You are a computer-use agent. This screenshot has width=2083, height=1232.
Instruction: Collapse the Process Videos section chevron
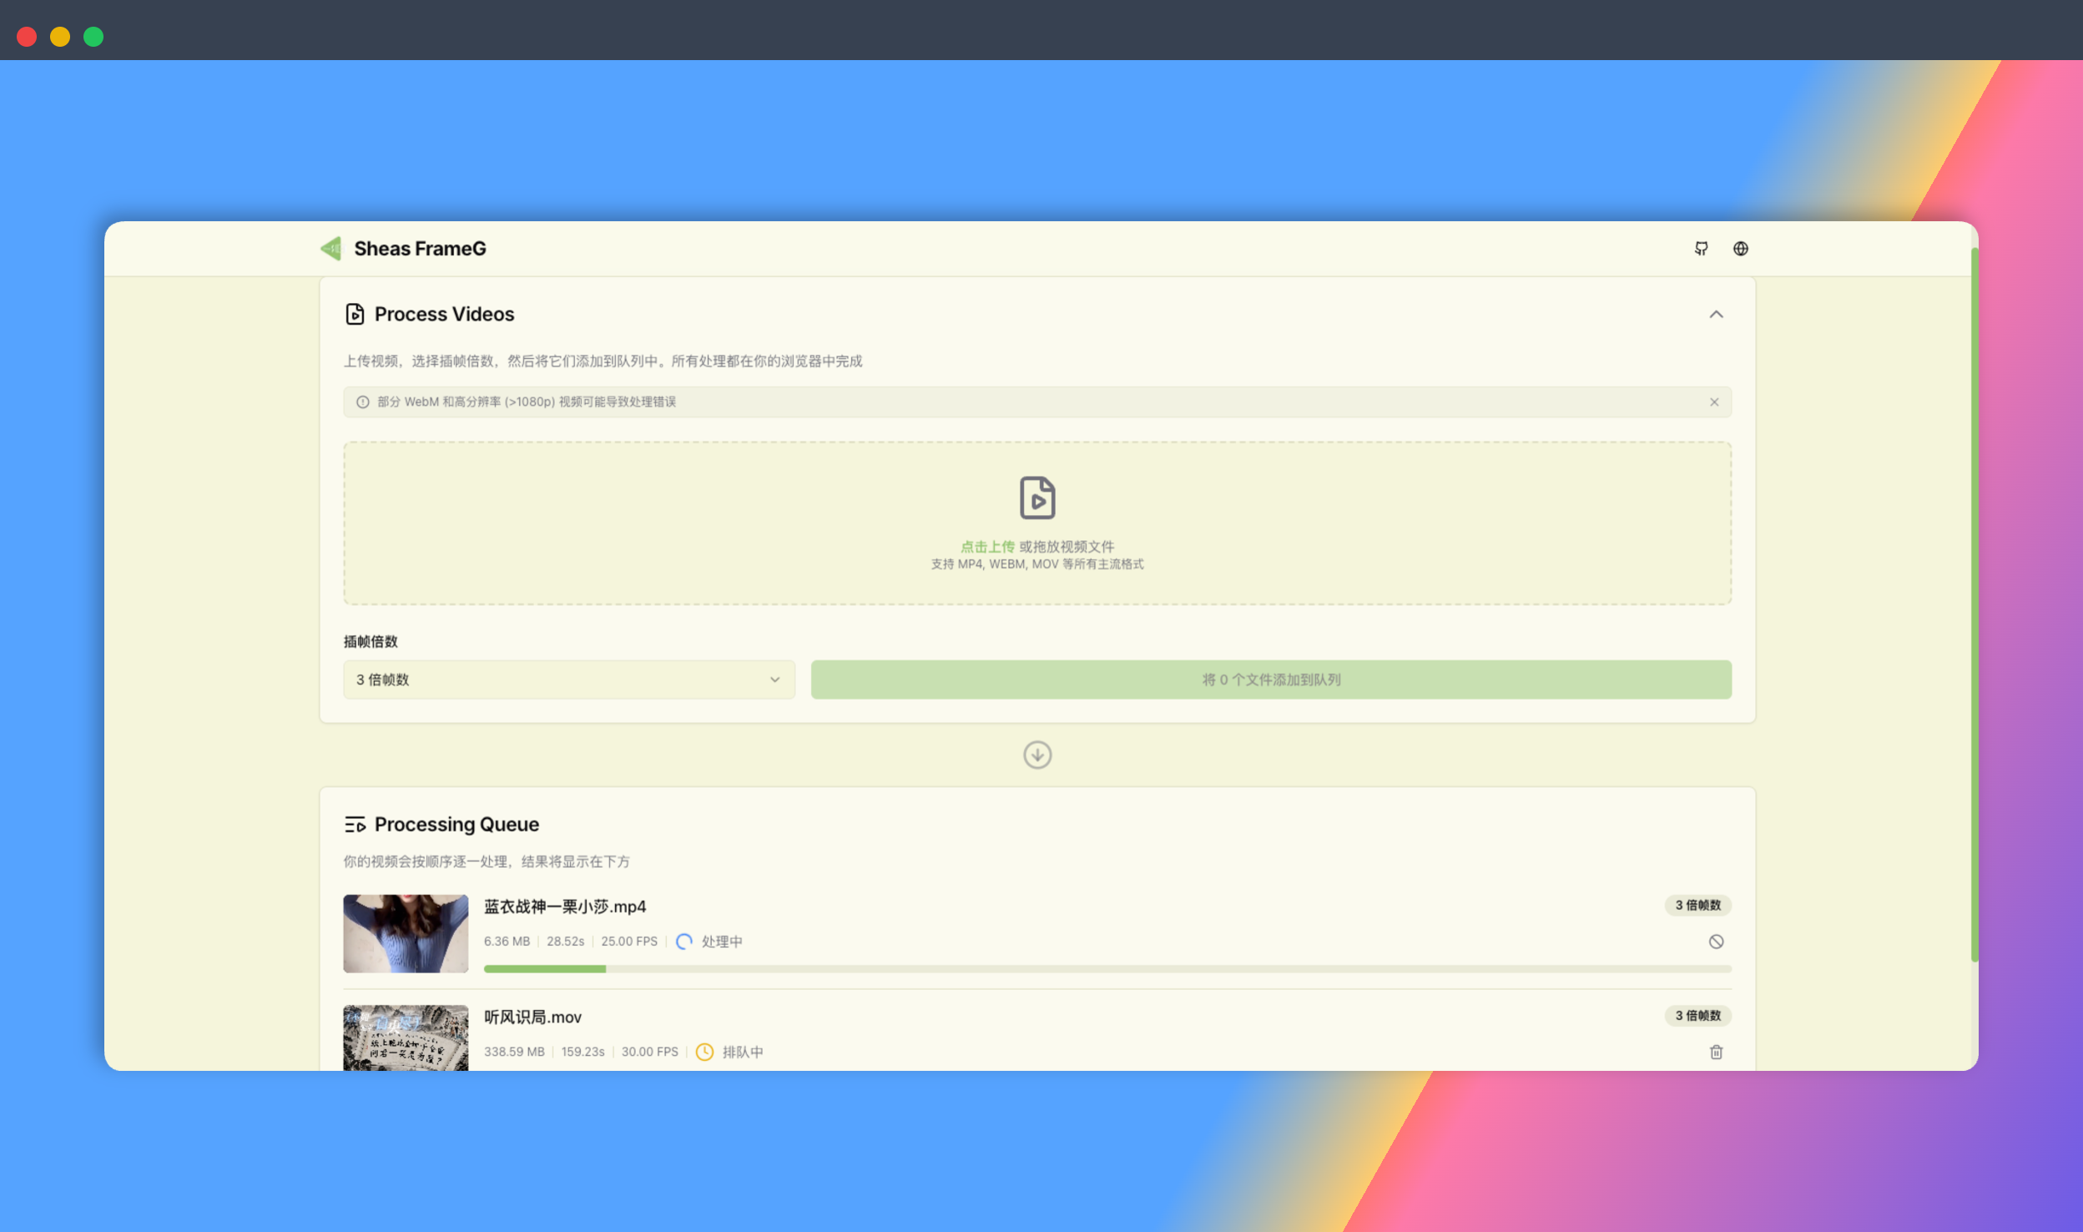pos(1715,315)
